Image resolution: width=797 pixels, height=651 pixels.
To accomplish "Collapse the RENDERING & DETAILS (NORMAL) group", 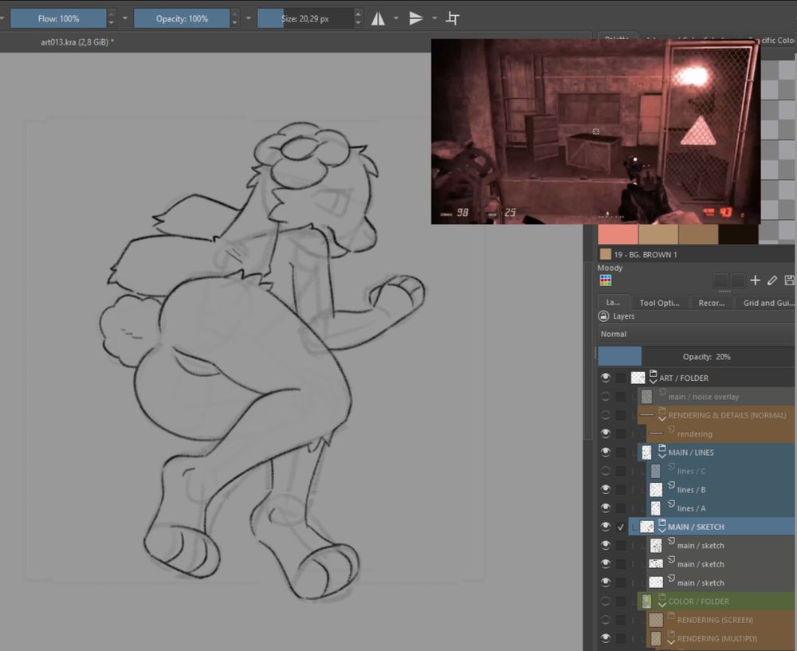I will point(662,419).
